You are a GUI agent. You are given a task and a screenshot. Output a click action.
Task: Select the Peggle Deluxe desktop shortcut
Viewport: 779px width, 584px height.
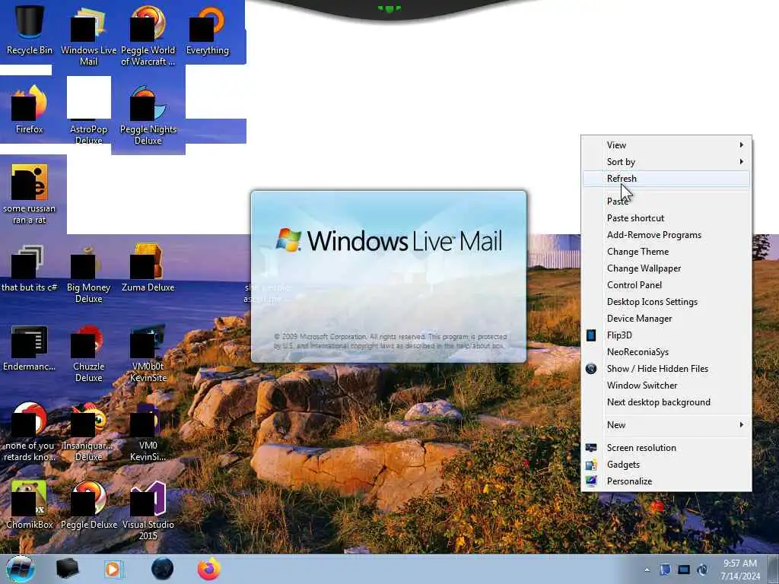click(x=88, y=504)
